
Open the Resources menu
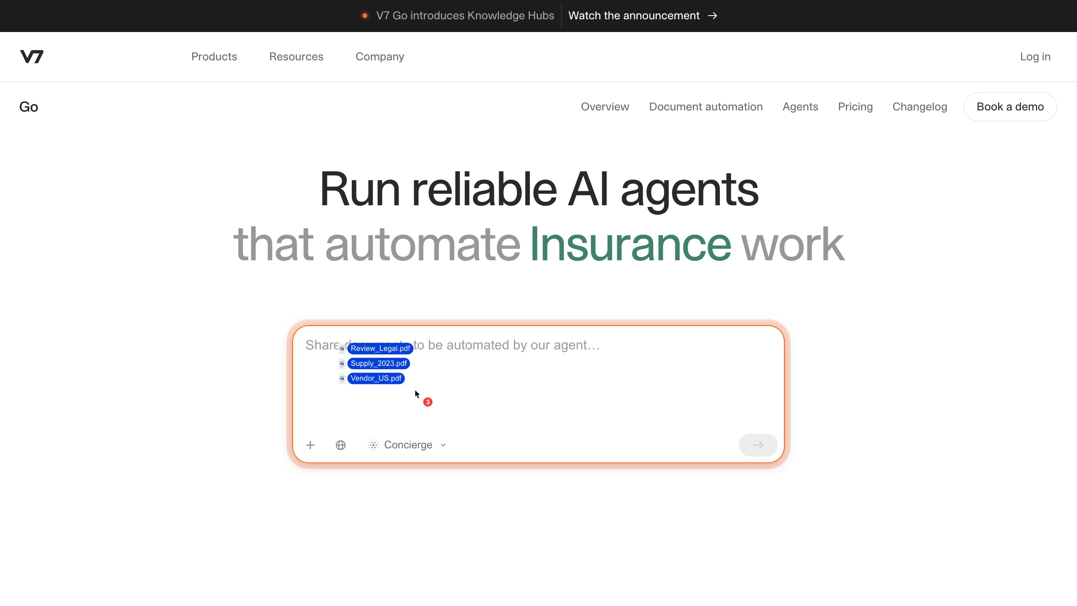[x=296, y=57]
